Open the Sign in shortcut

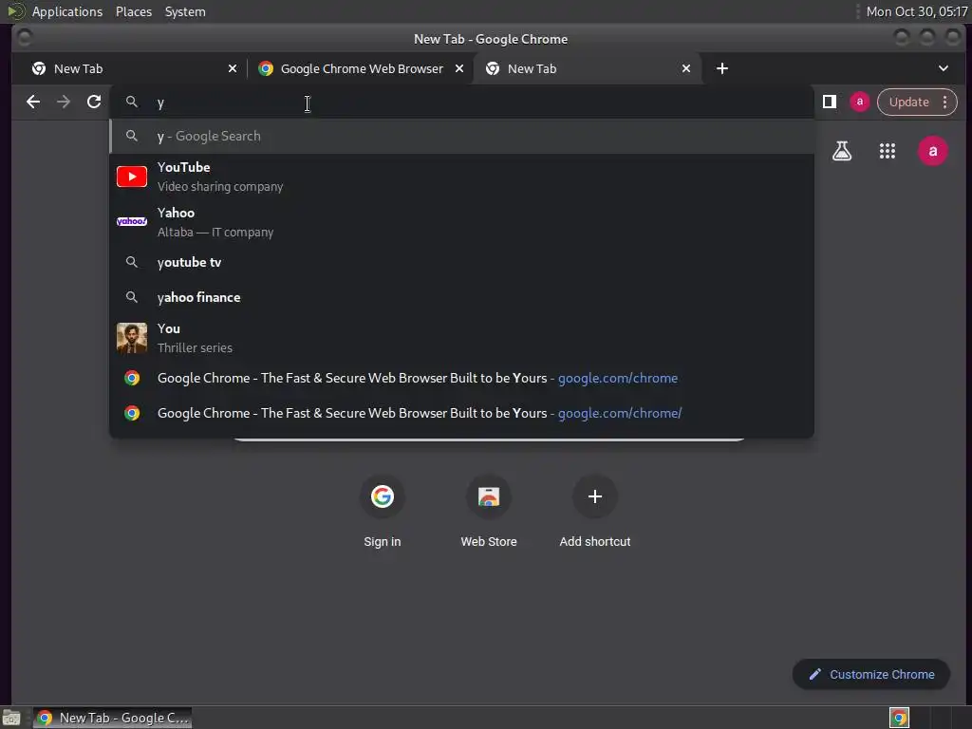tap(382, 512)
